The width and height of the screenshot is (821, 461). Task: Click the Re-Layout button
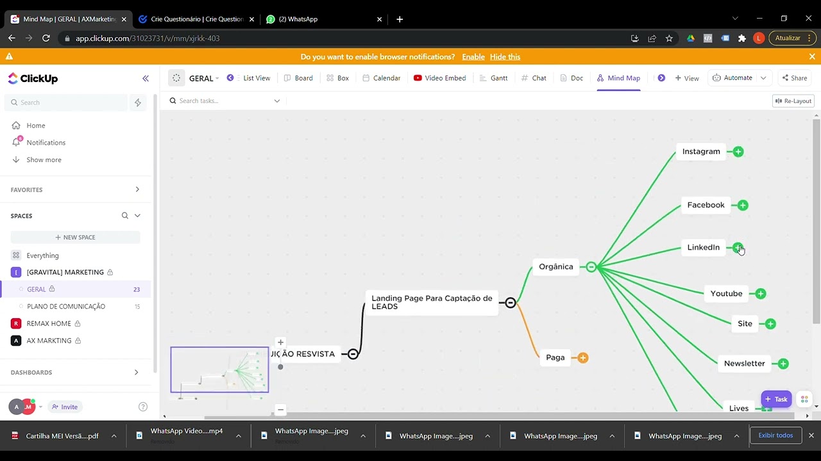[793, 101]
